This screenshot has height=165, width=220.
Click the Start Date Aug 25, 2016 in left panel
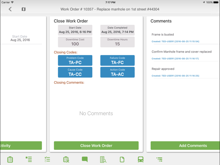click(x=20, y=38)
